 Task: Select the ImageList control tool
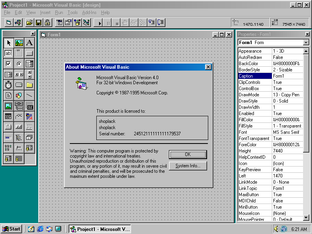[x=30, y=138]
